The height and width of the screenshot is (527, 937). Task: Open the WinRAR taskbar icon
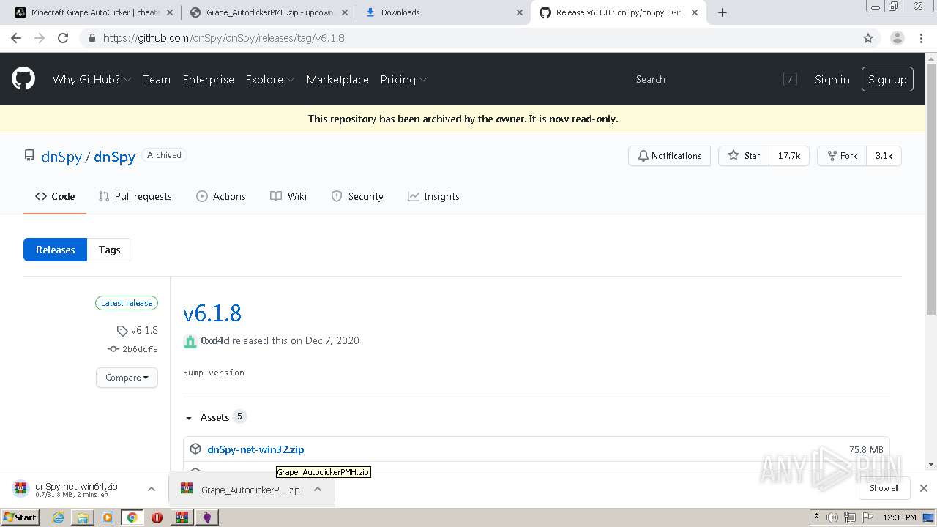(182, 517)
